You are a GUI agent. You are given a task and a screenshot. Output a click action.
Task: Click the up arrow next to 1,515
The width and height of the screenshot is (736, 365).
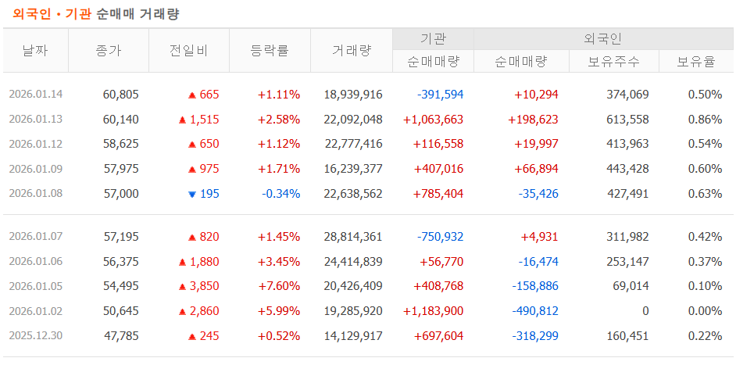182,120
